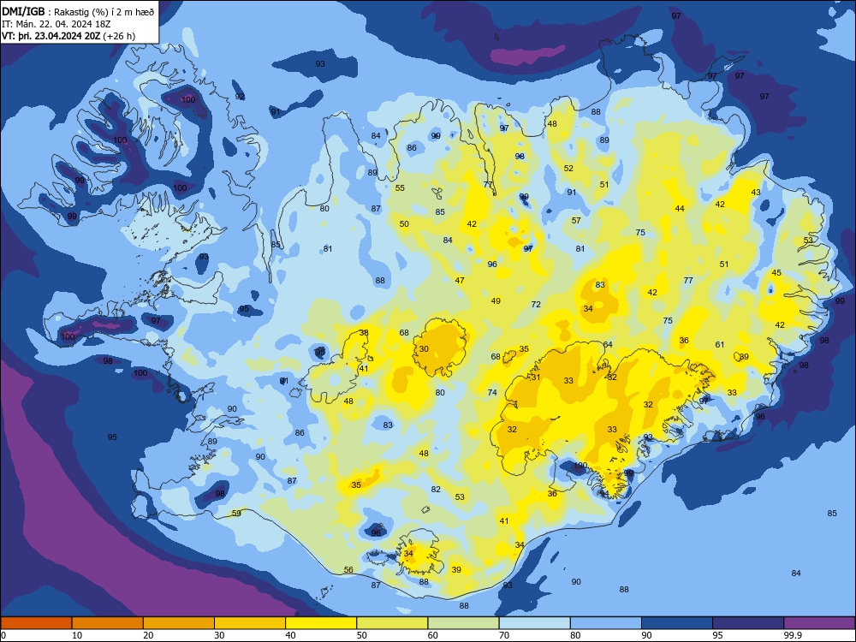Click the legend scale label '95'

point(718,635)
